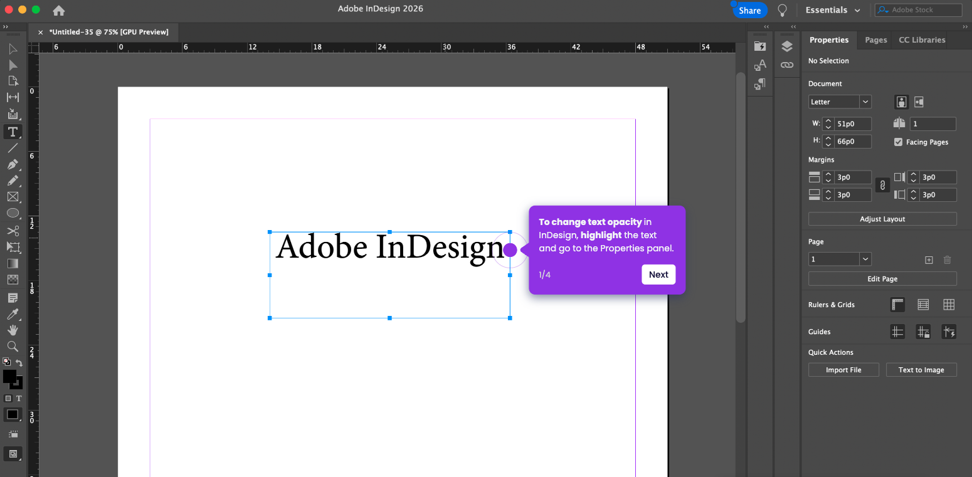Click Next in the purple tooltip
Image resolution: width=972 pixels, height=477 pixels.
[658, 275]
